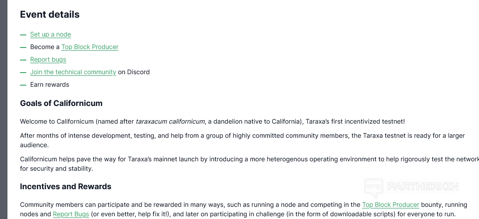Follow "Join the technical community" link
479x219 pixels.
[73, 72]
